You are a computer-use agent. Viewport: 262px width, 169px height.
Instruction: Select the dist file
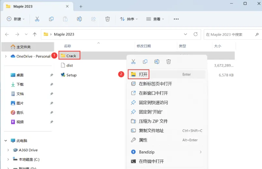pyautogui.click(x=67, y=65)
